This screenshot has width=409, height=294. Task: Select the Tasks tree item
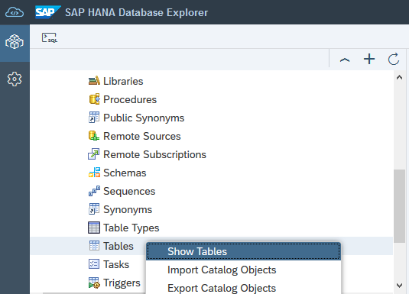(116, 264)
